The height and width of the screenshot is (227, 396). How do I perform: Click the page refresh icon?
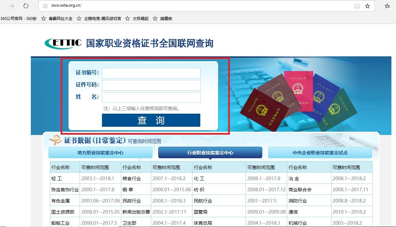(26, 6)
